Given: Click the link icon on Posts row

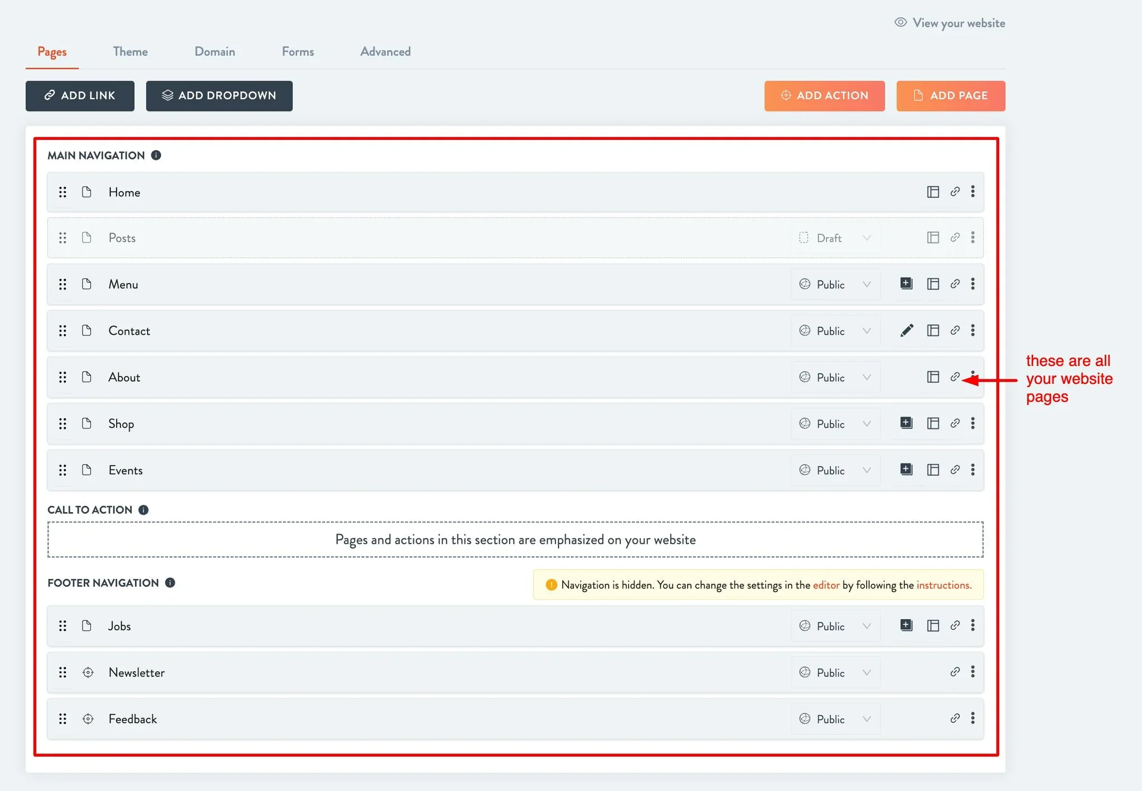Looking at the screenshot, I should [955, 237].
